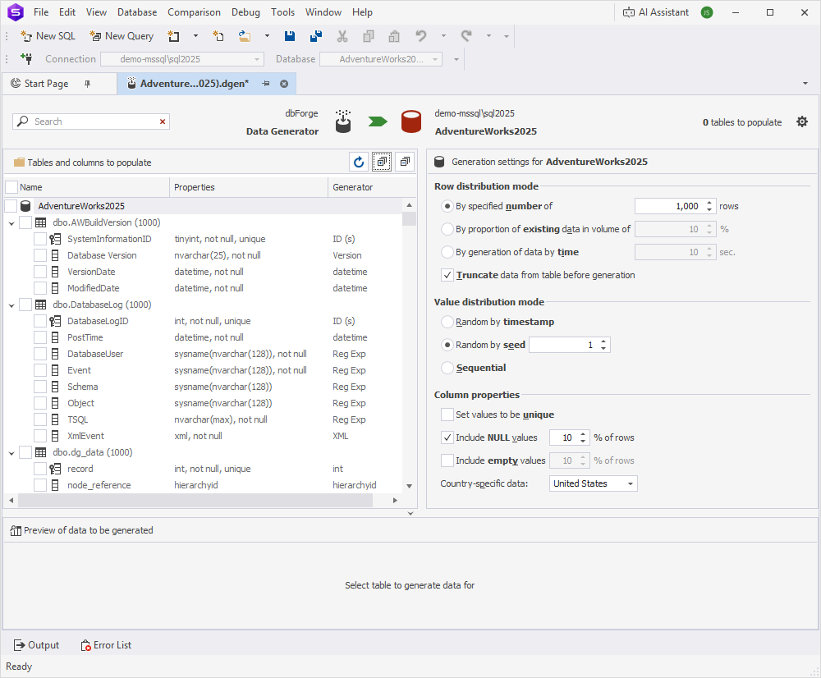
Task: Select By specified number of rows option
Action: coord(447,206)
